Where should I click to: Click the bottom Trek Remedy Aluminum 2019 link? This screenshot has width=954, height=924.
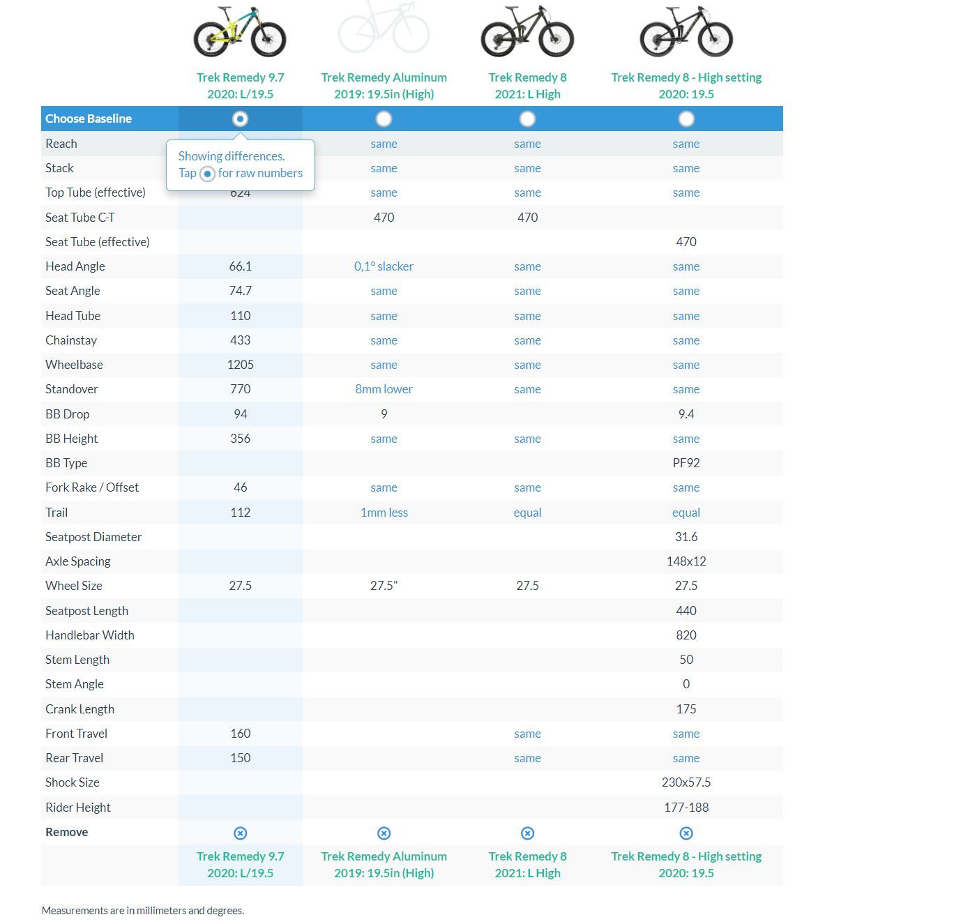point(384,865)
